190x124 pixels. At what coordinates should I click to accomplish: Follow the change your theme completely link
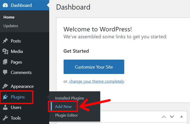pos(97,81)
